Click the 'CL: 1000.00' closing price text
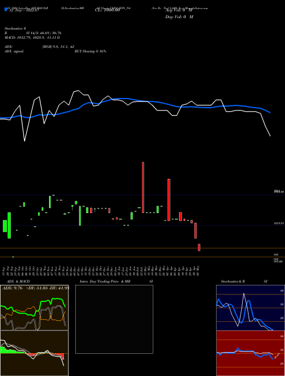The width and height of the screenshot is (285, 376). (x=107, y=11)
